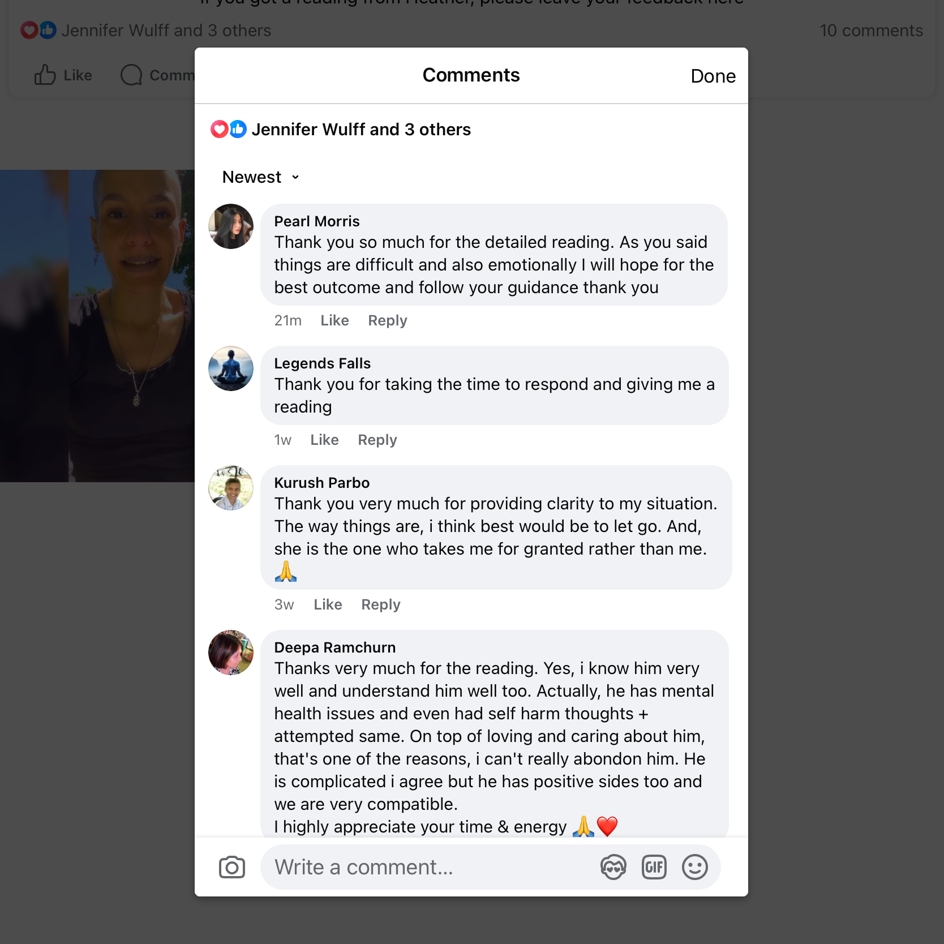Open Legends Falls' meditation avatar
Screen dimensions: 944x944
(231, 368)
